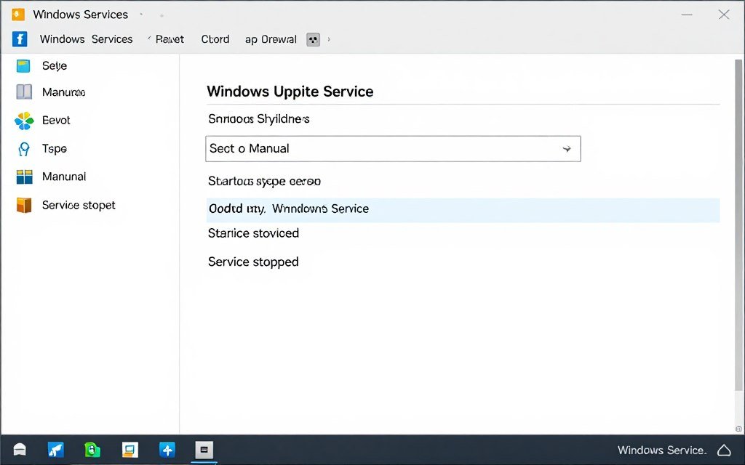The image size is (745, 465).
Task: Select the Setje icon in the sidebar
Action: (x=24, y=65)
